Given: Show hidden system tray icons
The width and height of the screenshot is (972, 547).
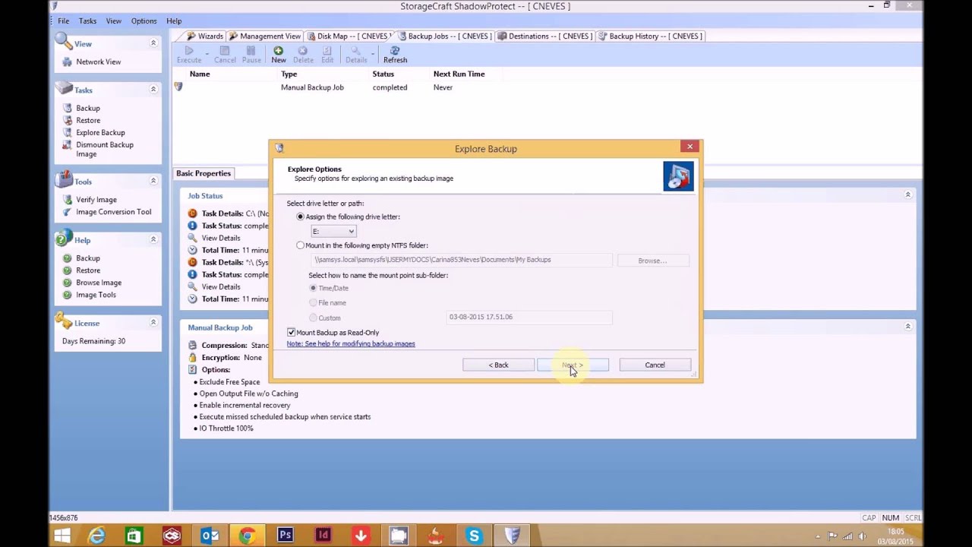Looking at the screenshot, I should pos(819,536).
